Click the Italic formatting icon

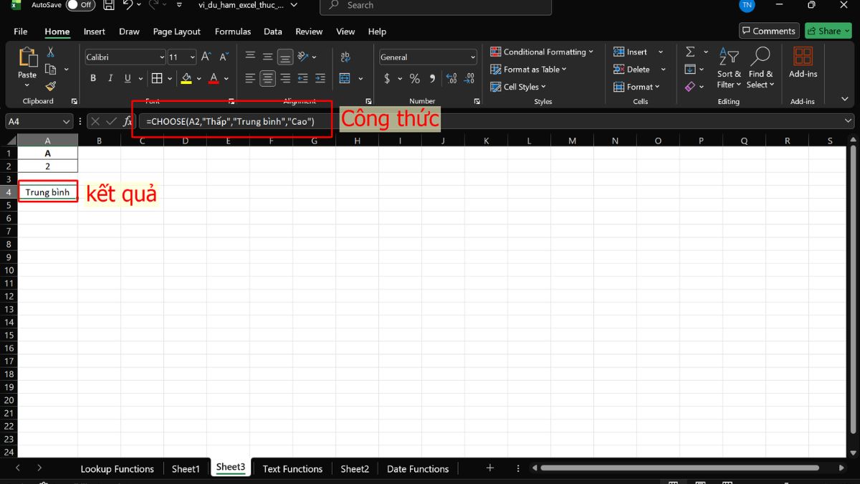pos(110,78)
